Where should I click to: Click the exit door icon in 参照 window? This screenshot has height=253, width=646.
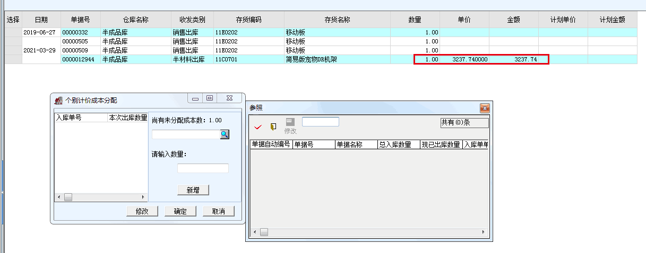(273, 127)
